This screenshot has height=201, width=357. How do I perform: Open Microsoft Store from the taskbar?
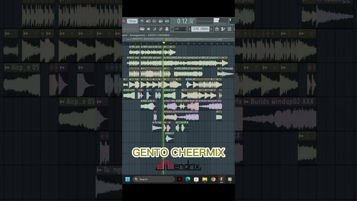click(196, 179)
